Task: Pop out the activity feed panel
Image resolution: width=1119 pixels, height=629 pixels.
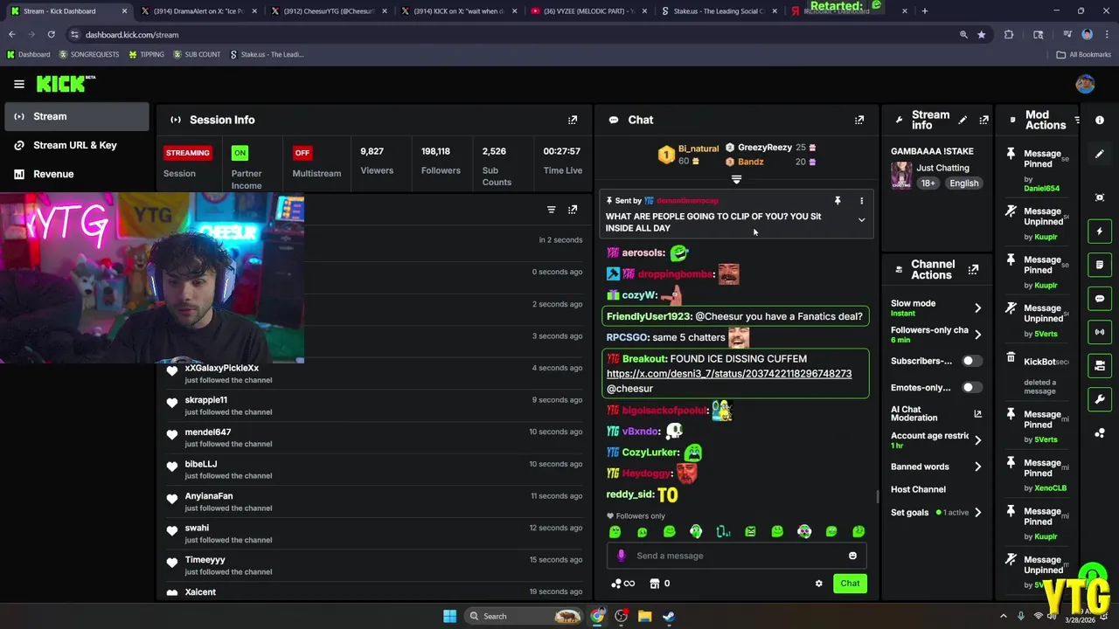Action: coord(573,210)
